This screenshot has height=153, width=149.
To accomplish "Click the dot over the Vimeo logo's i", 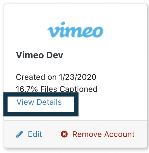I will [63, 24].
